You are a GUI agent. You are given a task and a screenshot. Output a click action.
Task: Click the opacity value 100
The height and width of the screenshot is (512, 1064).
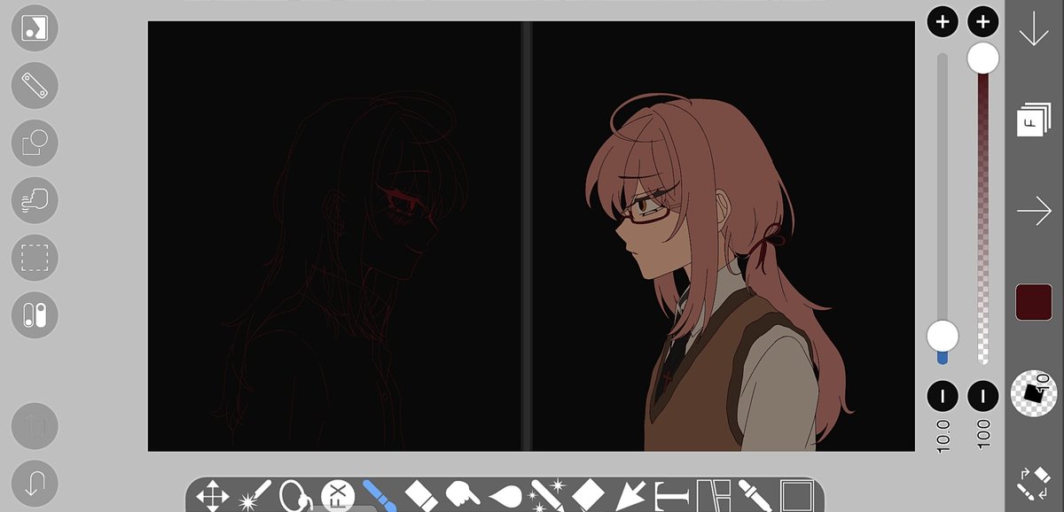(x=982, y=436)
